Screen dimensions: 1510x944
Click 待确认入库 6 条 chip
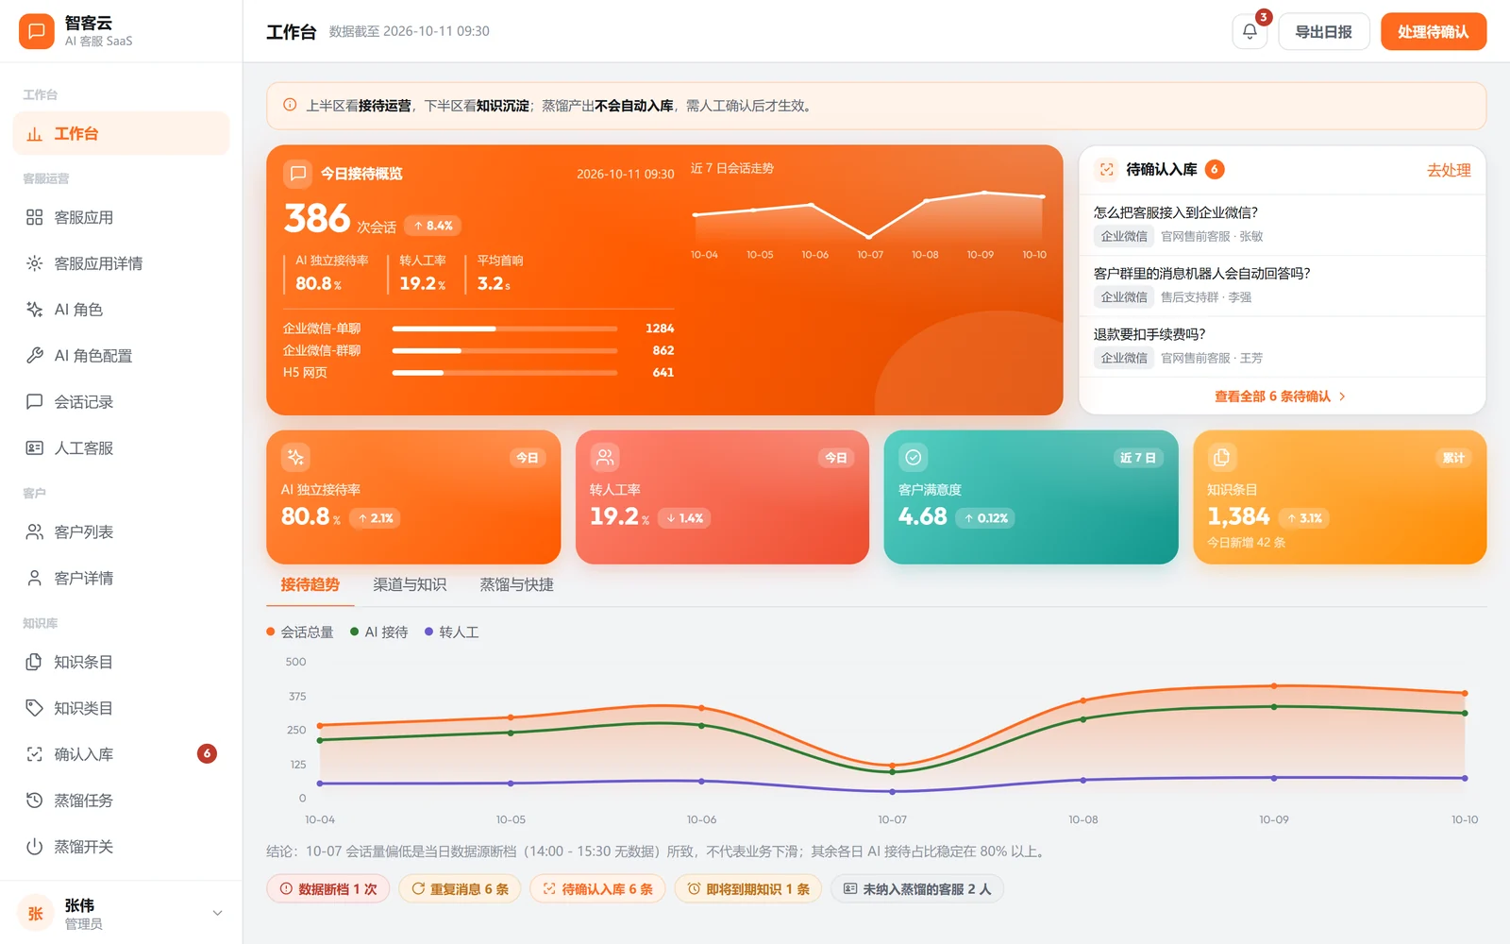coord(597,889)
